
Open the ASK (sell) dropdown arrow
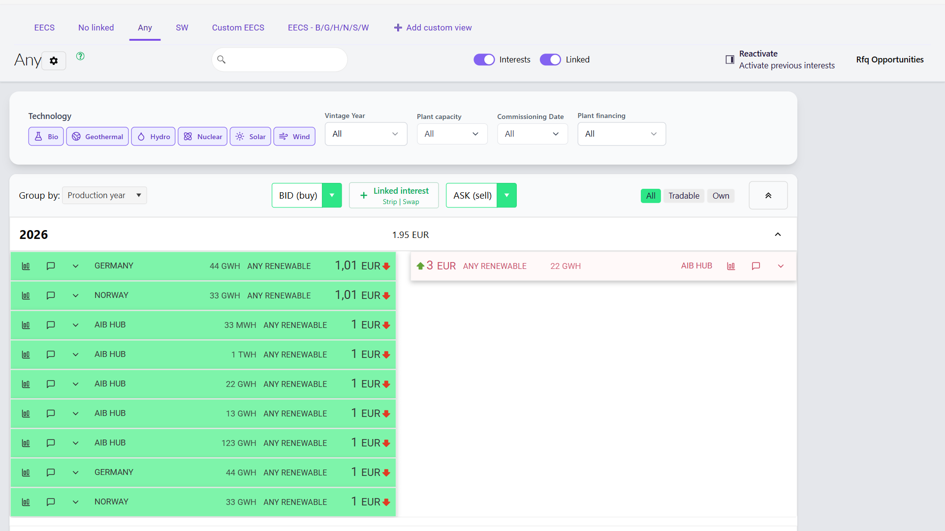(506, 195)
